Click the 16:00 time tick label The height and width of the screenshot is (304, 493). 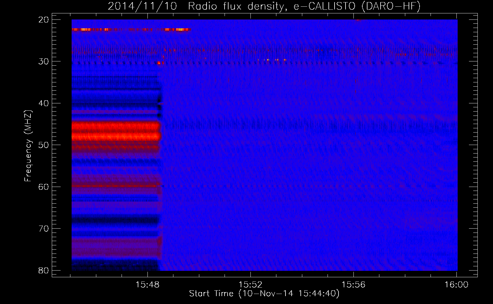click(x=456, y=285)
